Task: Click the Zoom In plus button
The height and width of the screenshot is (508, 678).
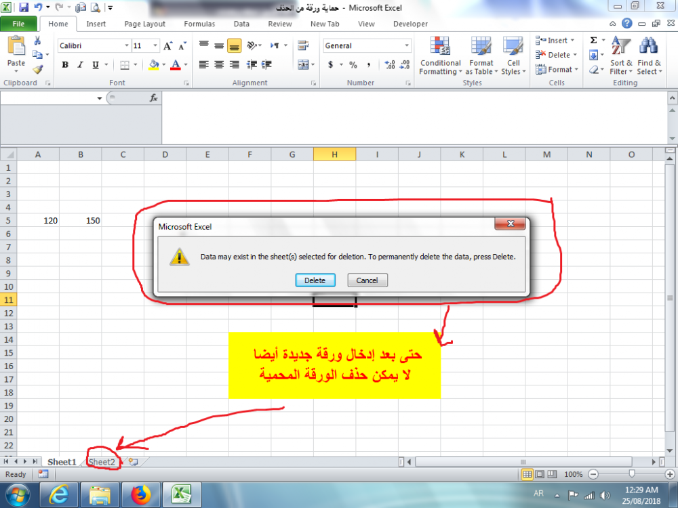Action: pos(671,474)
